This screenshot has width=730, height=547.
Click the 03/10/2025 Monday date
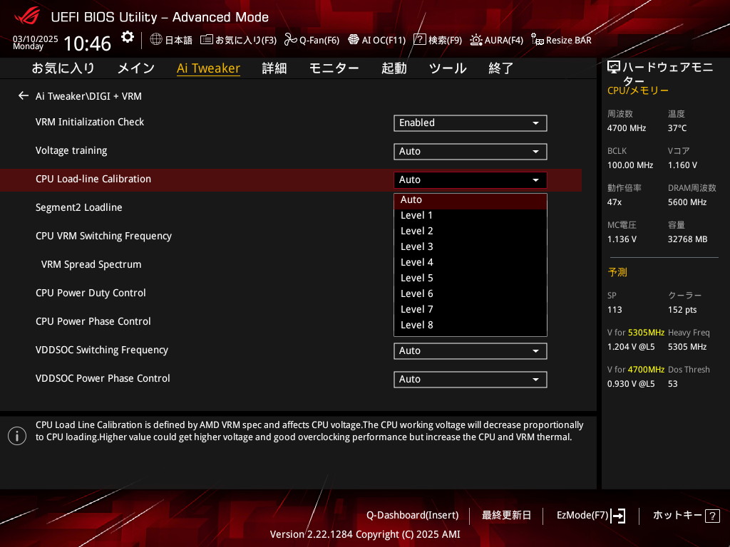(x=35, y=42)
